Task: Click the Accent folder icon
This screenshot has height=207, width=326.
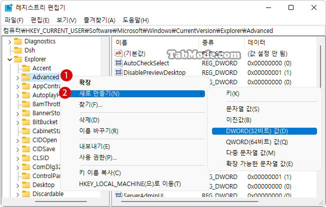Action: click(26, 68)
